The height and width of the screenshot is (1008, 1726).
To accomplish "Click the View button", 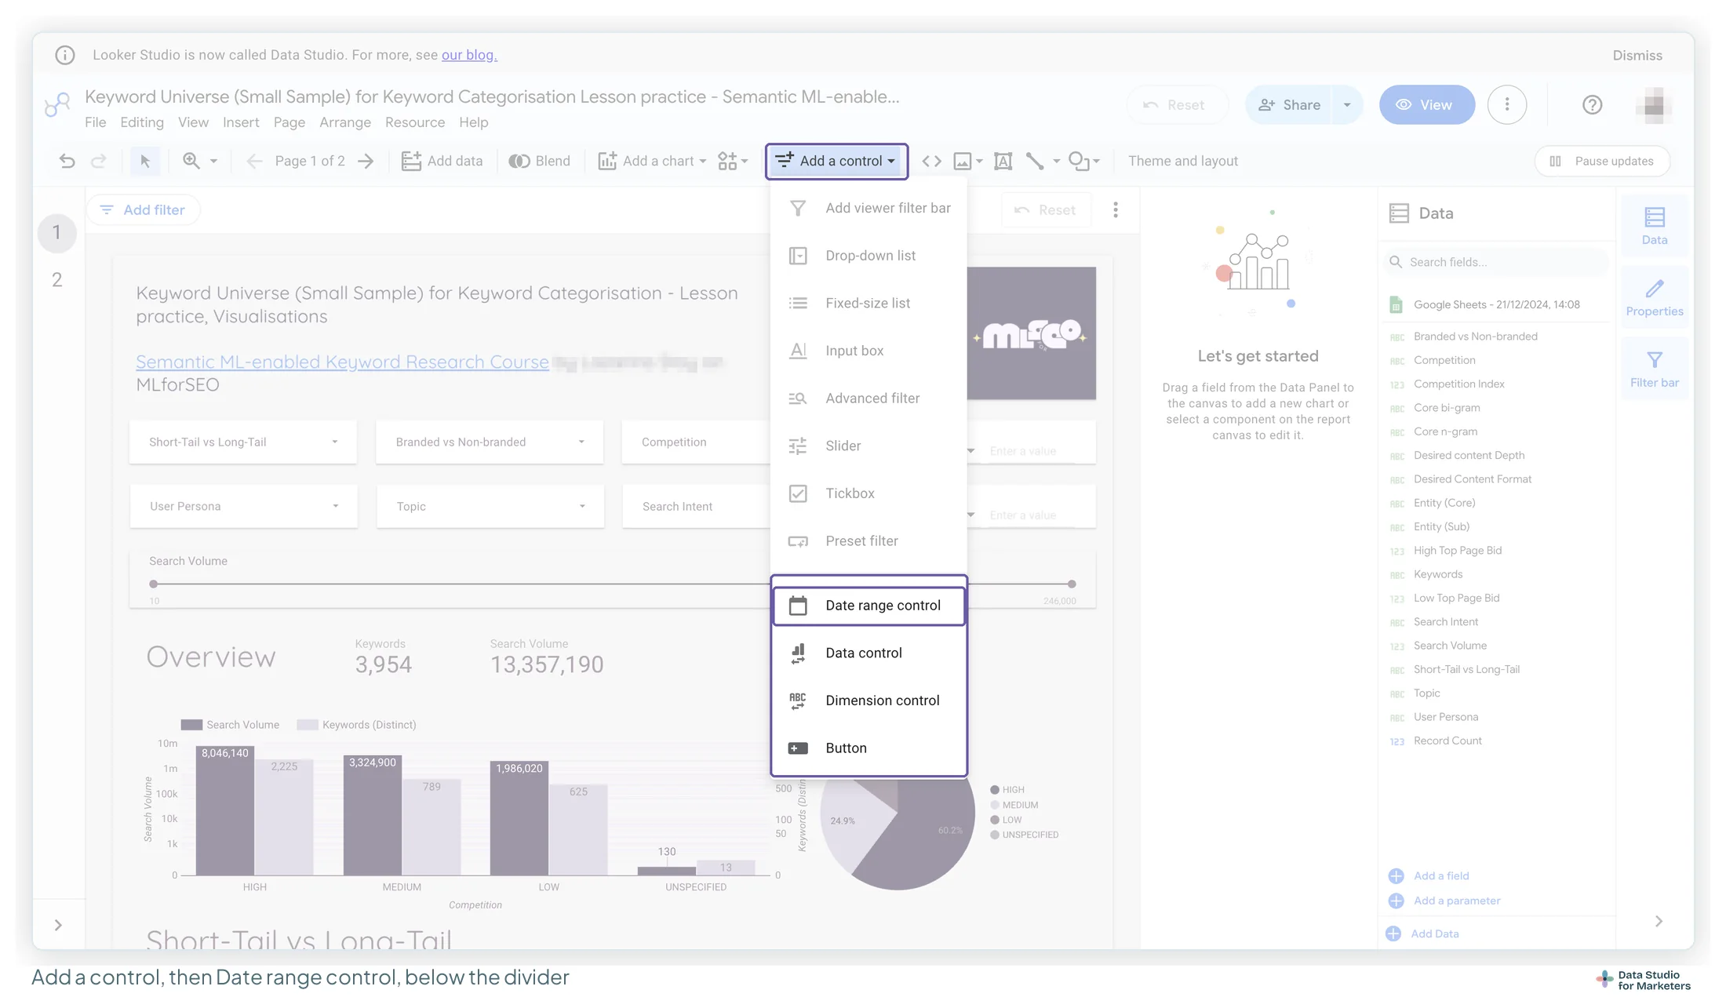I will click(1427, 104).
